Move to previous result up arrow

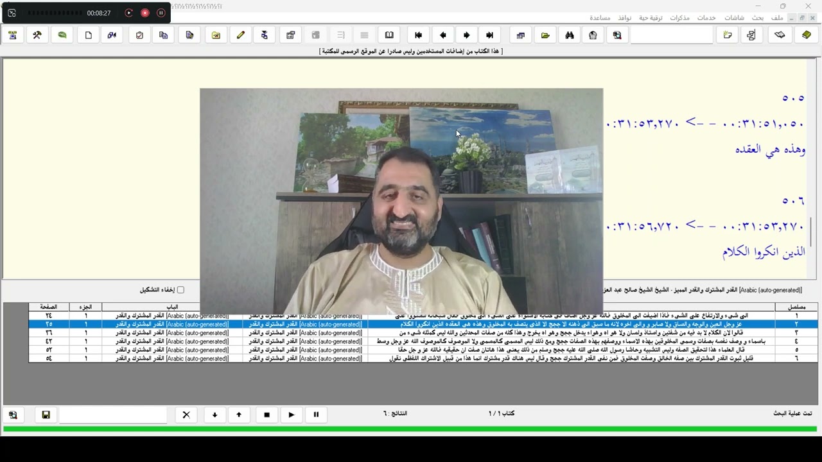point(239,415)
